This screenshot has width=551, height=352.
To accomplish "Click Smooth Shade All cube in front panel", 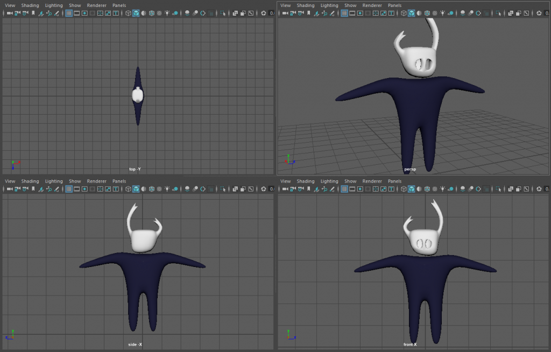I will tap(411, 189).
